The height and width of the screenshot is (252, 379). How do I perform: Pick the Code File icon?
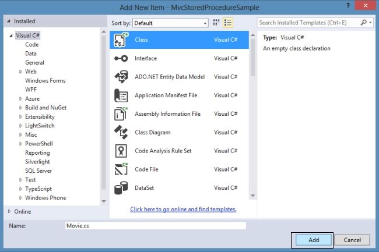click(121, 169)
